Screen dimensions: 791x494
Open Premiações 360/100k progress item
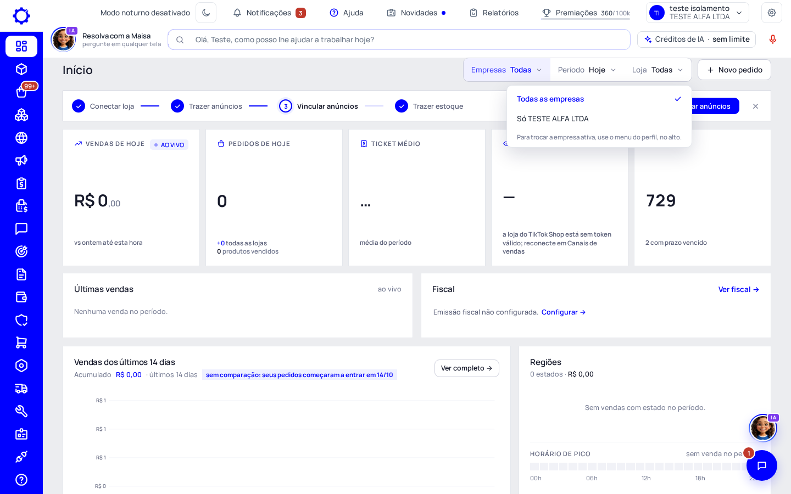click(586, 13)
